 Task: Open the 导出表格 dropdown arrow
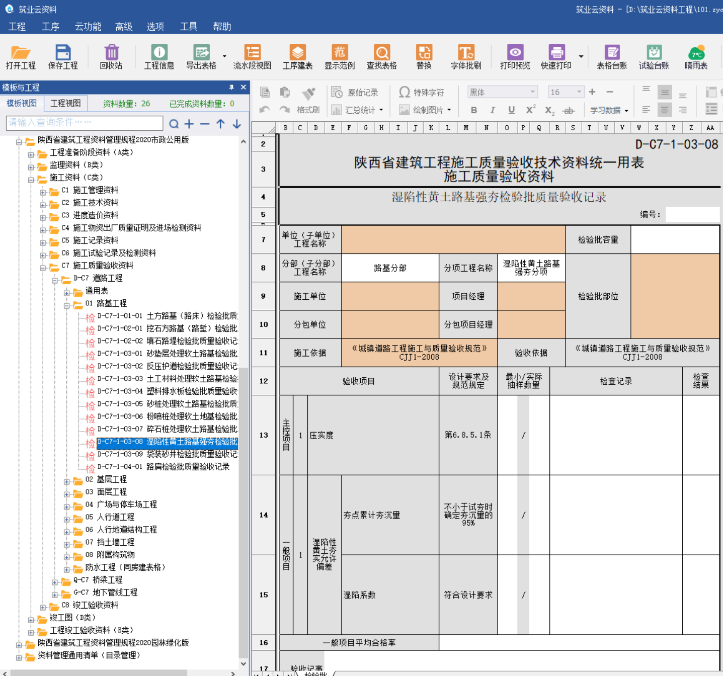[x=224, y=56]
